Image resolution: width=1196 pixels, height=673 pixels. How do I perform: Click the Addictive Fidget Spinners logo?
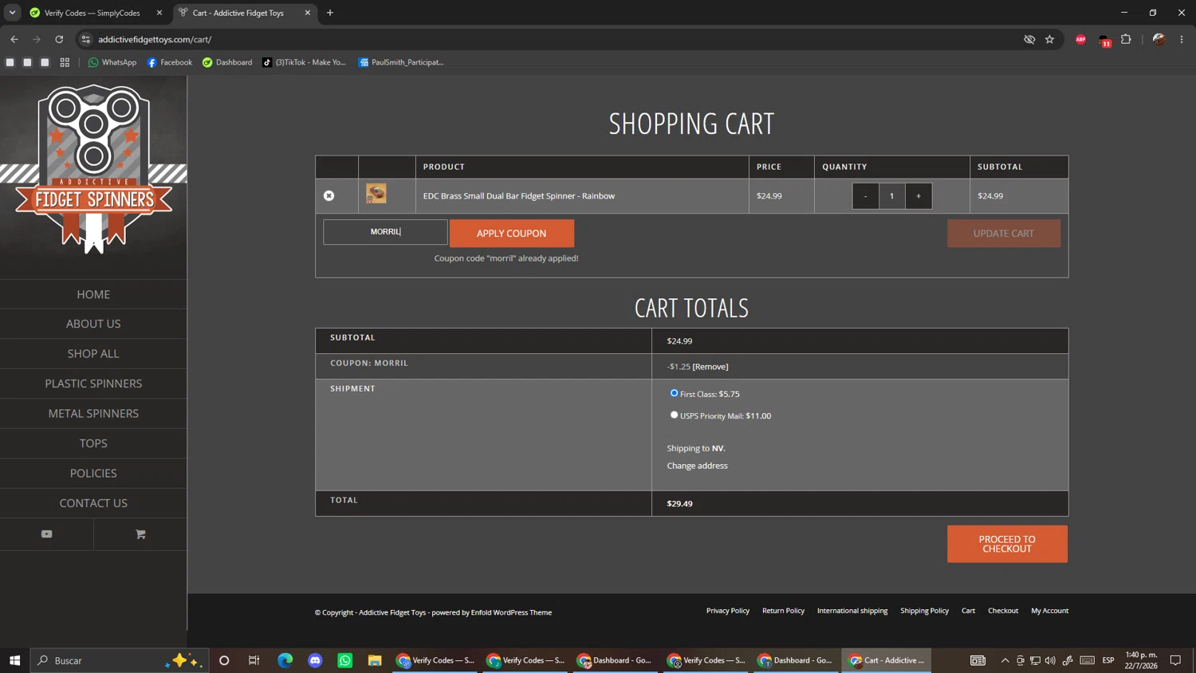(x=93, y=169)
